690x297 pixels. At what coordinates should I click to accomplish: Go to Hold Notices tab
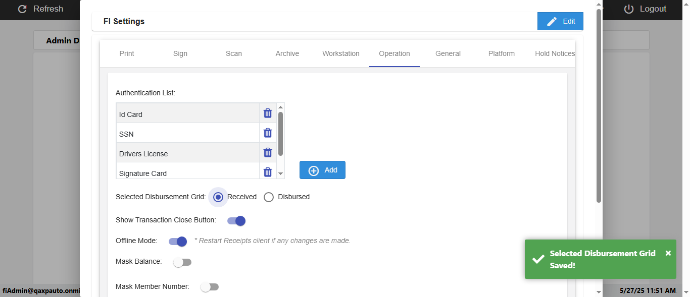coord(555,53)
